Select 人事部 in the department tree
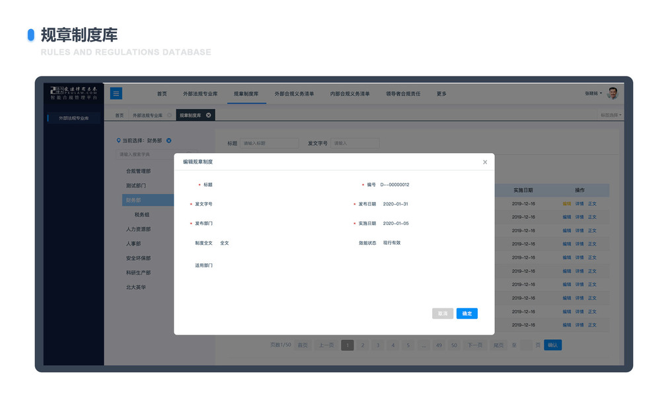 click(x=133, y=244)
